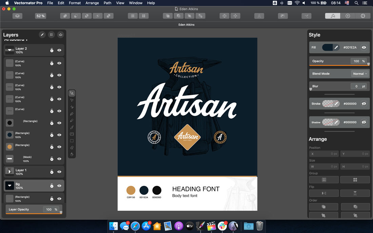Click the group objects button under Group

pos(323,179)
